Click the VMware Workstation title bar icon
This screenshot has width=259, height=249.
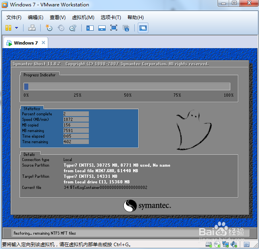click(5, 5)
